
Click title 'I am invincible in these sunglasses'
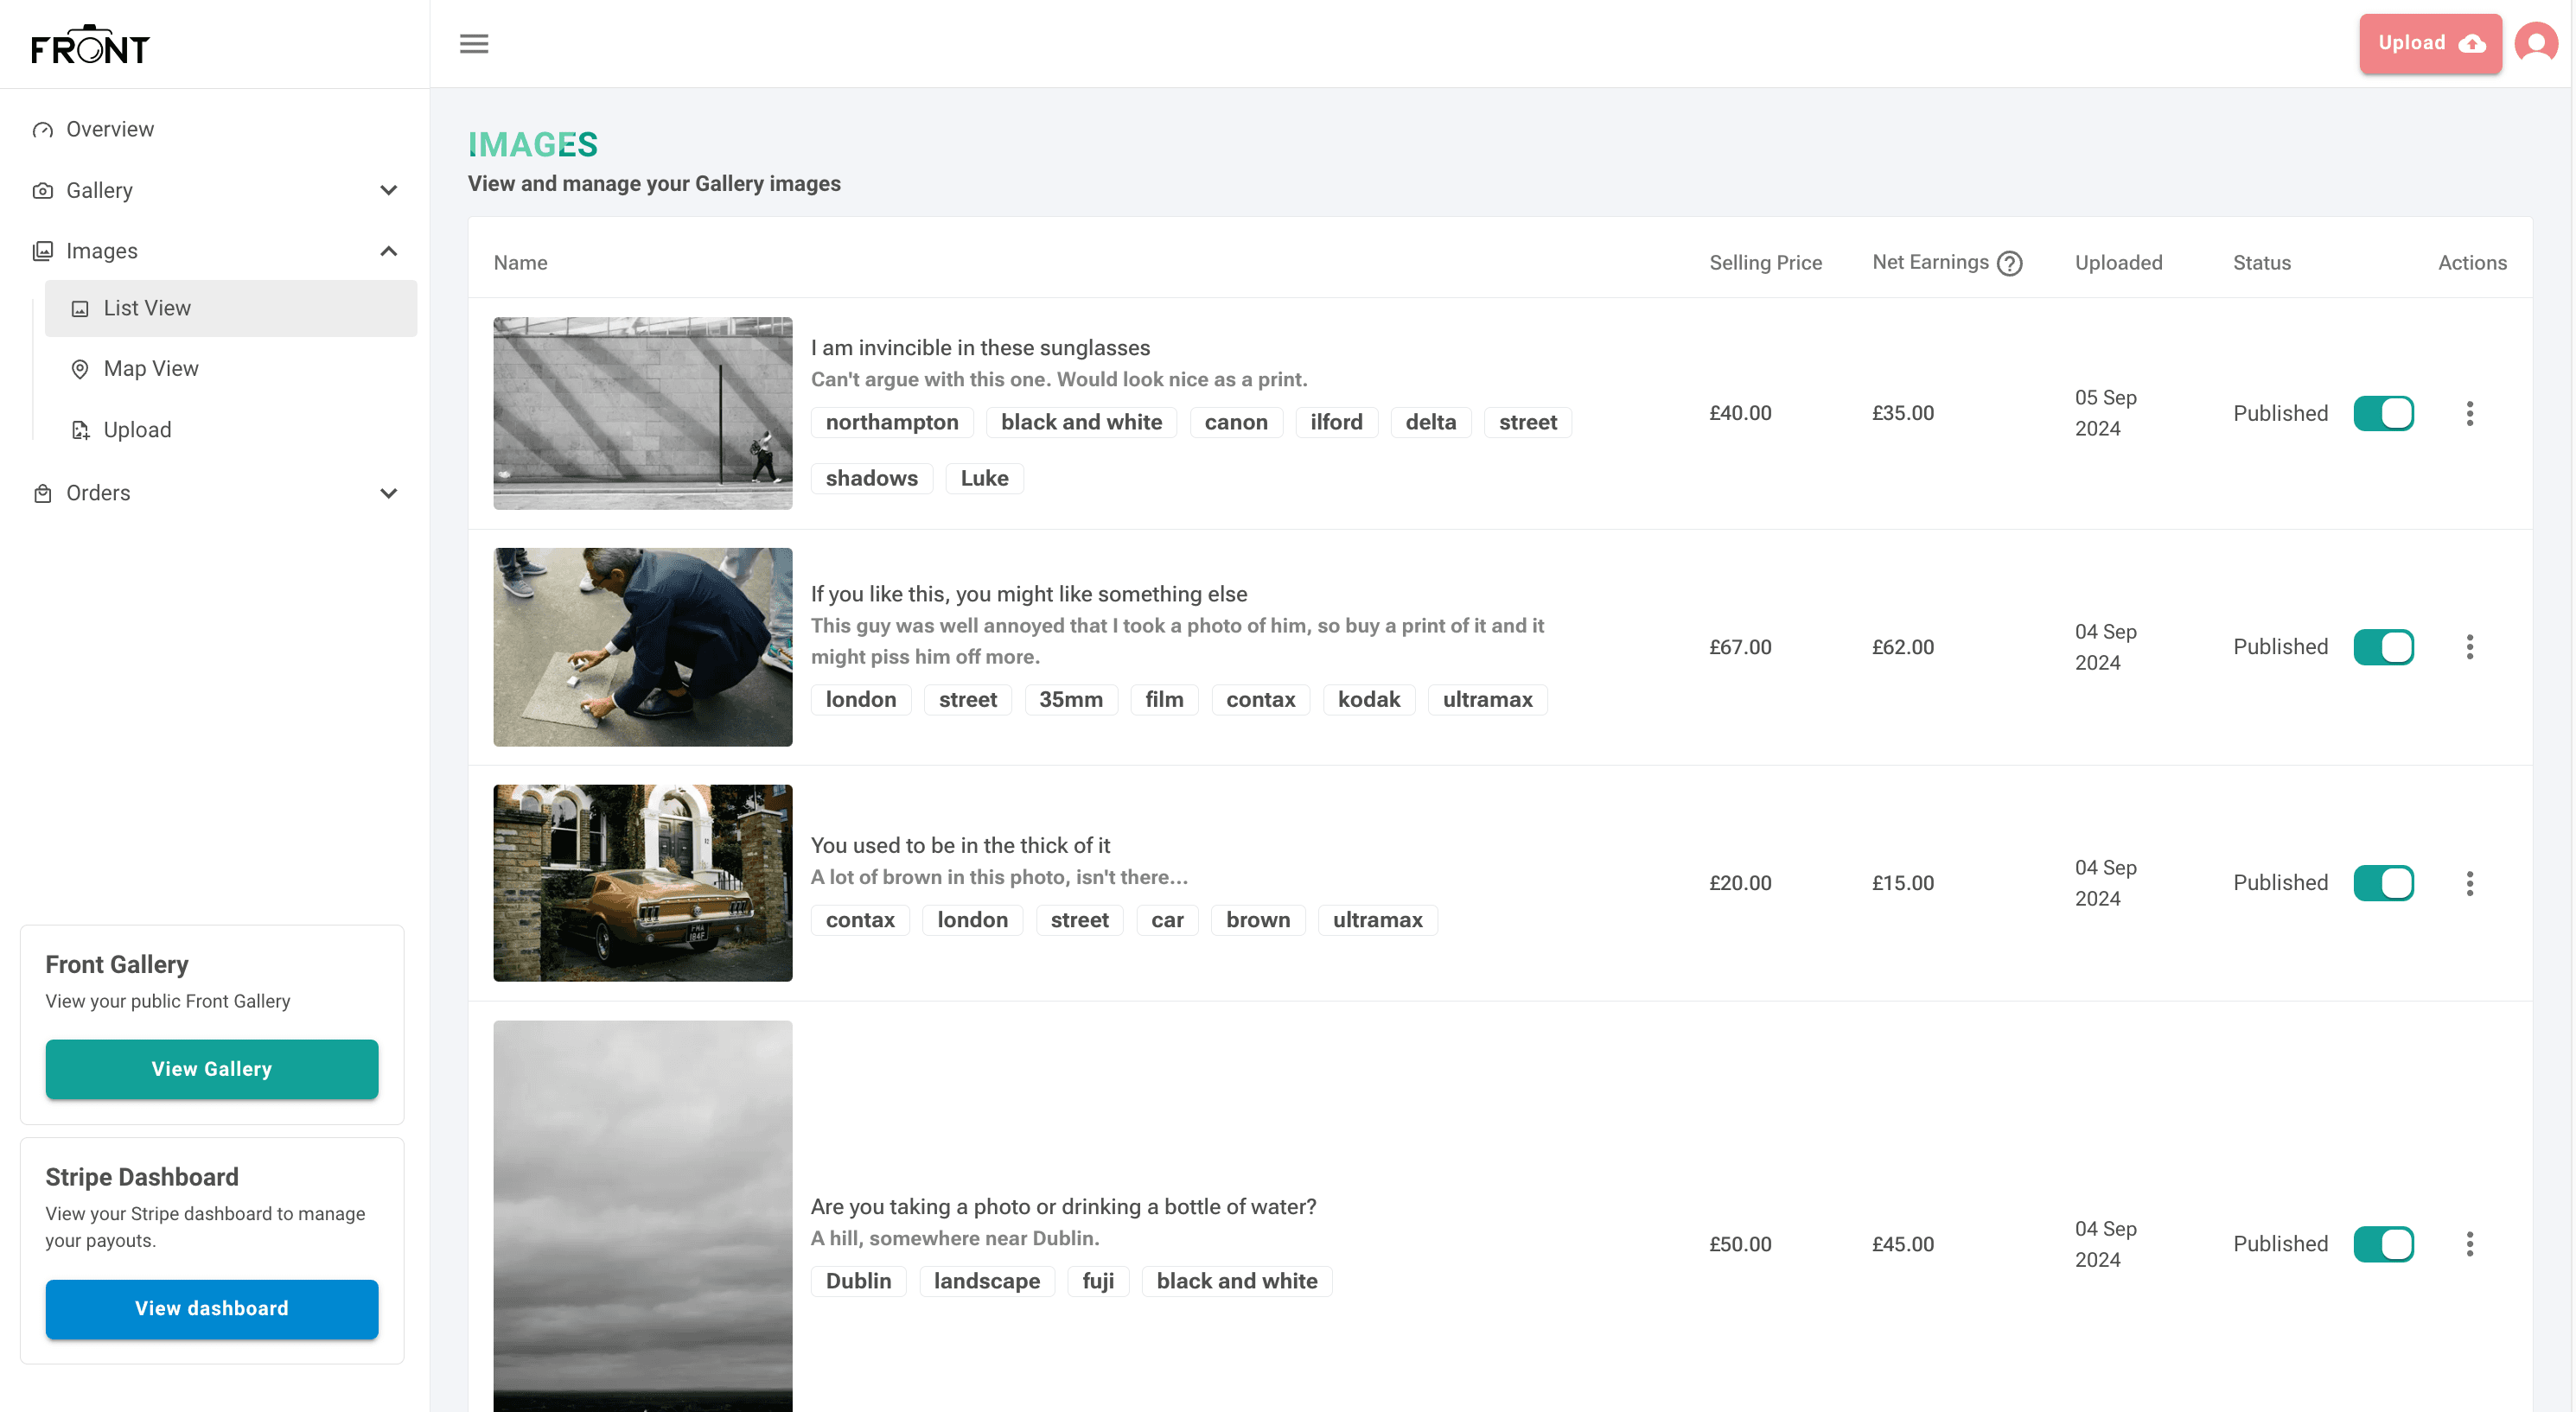click(x=980, y=348)
